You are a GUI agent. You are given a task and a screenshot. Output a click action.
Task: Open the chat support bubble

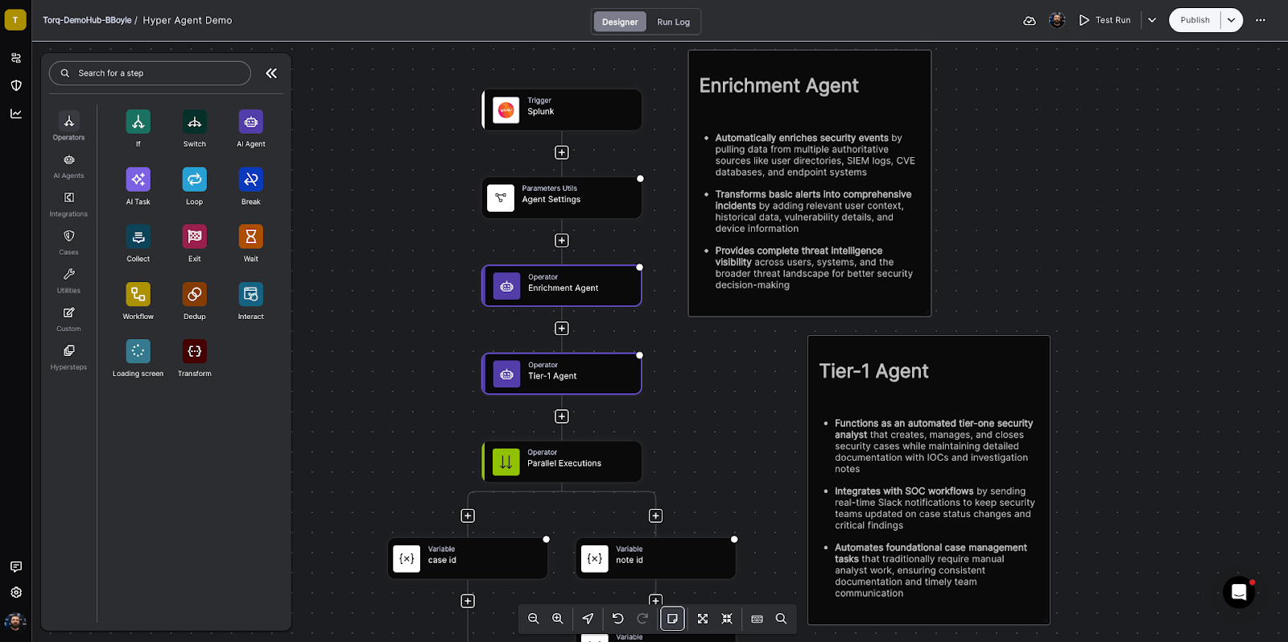point(1239,593)
